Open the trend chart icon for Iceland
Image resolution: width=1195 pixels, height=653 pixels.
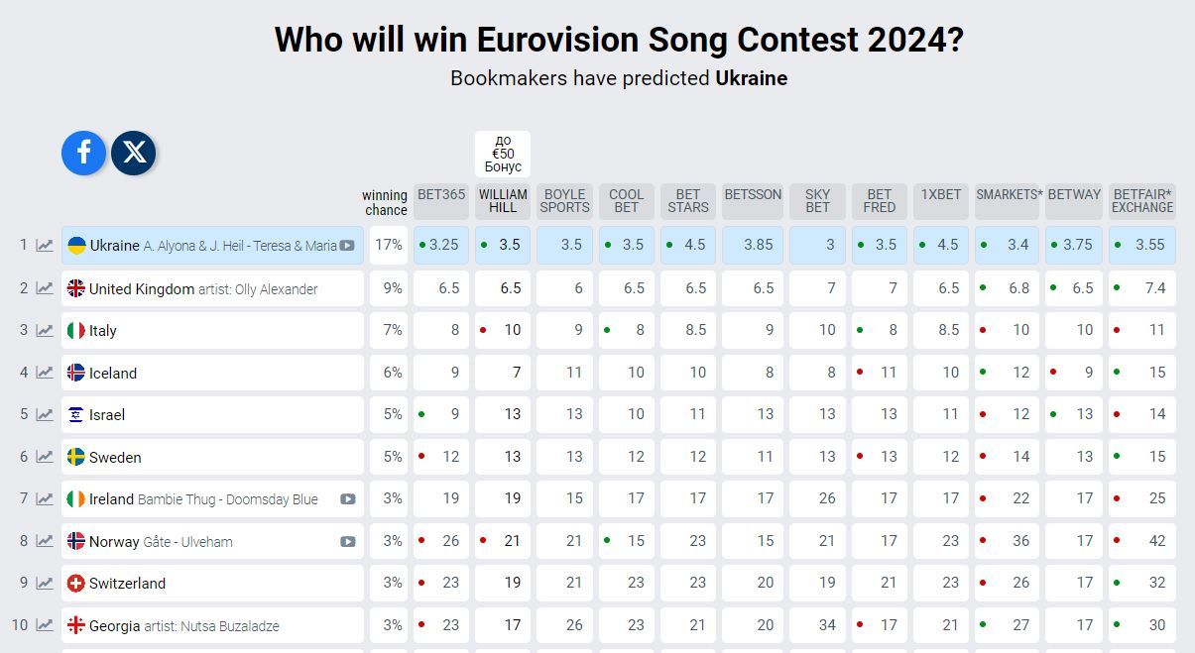tap(45, 373)
